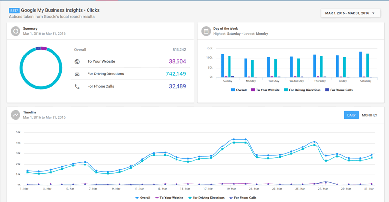This screenshot has height=202, width=389.
Task: Toggle For Driving Directions in timeline legend
Action: click(206, 198)
